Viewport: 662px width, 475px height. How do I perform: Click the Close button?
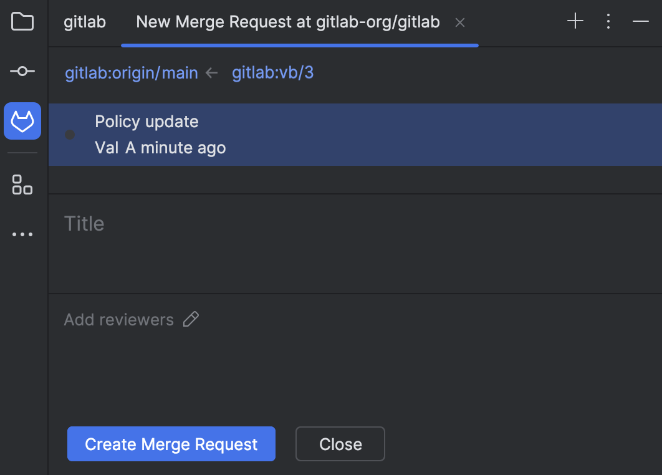[x=340, y=444]
